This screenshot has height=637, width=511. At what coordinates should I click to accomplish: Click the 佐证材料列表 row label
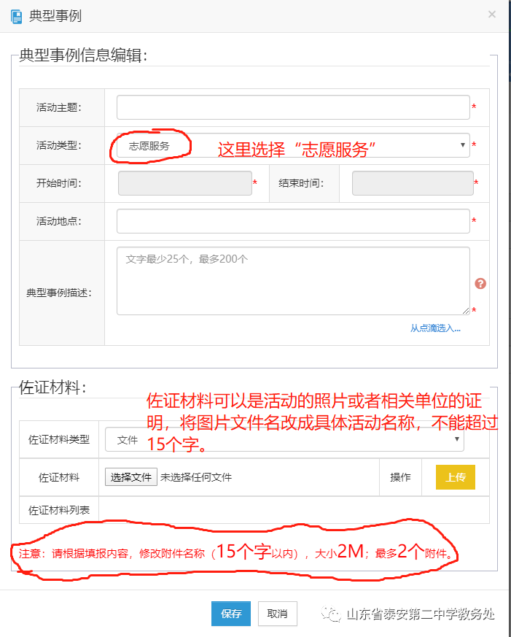(59, 509)
